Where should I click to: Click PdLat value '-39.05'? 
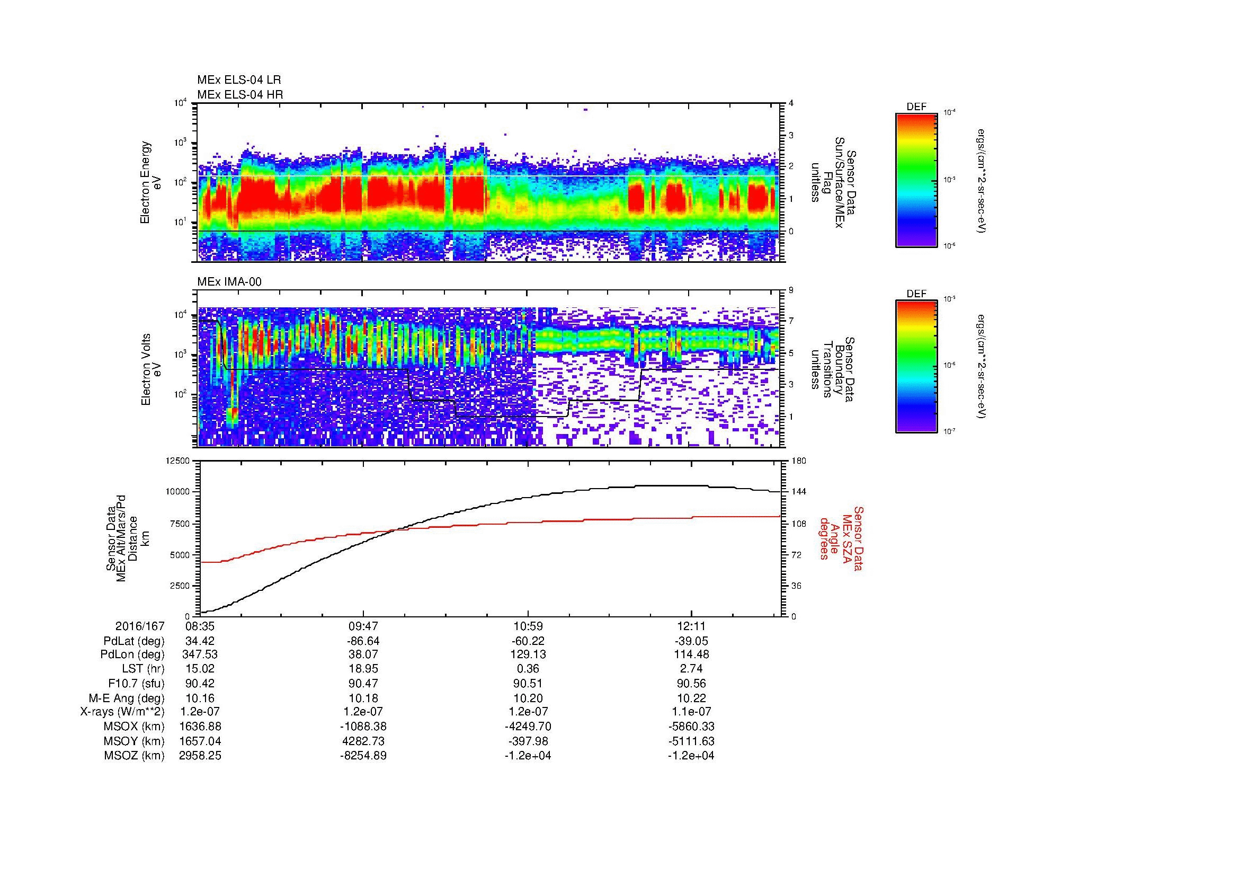[x=691, y=641]
